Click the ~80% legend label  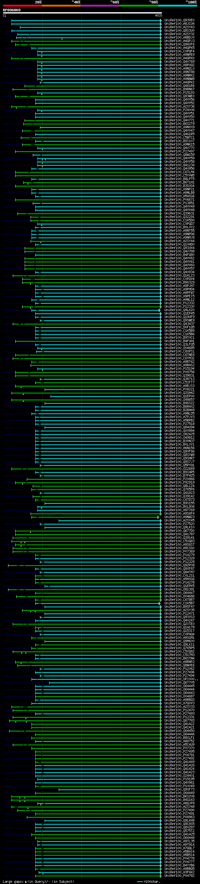pyautogui.click(x=153, y=2)
